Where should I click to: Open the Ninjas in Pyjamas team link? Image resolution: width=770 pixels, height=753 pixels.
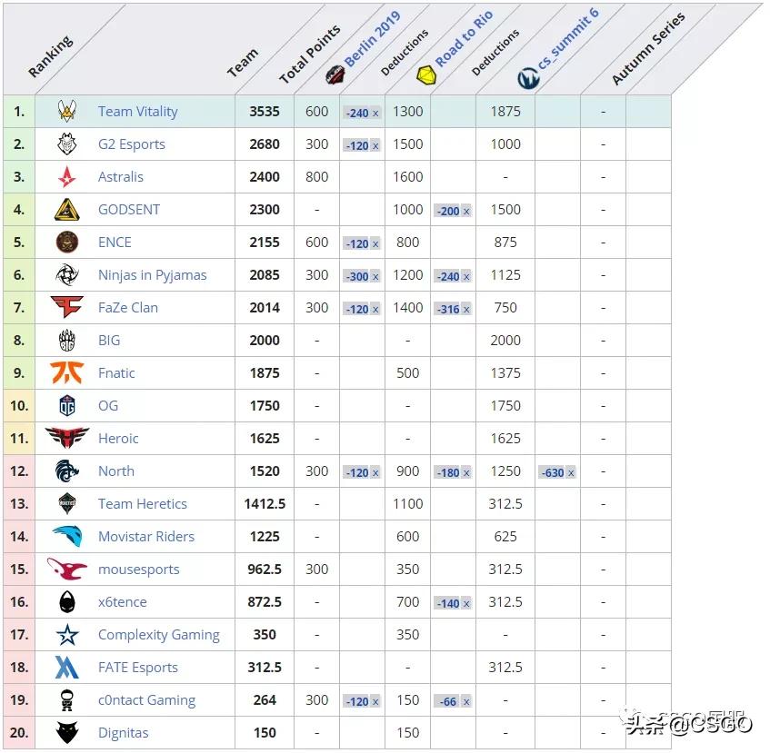[152, 275]
